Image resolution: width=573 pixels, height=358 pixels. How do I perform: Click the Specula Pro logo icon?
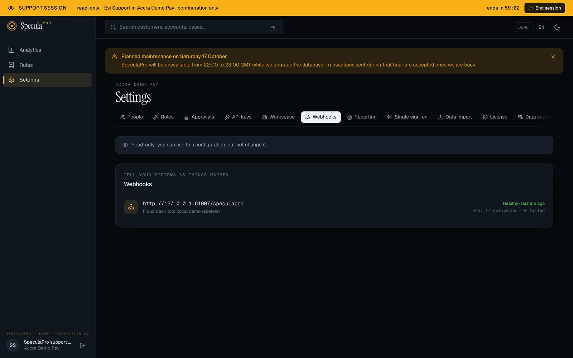(x=12, y=26)
